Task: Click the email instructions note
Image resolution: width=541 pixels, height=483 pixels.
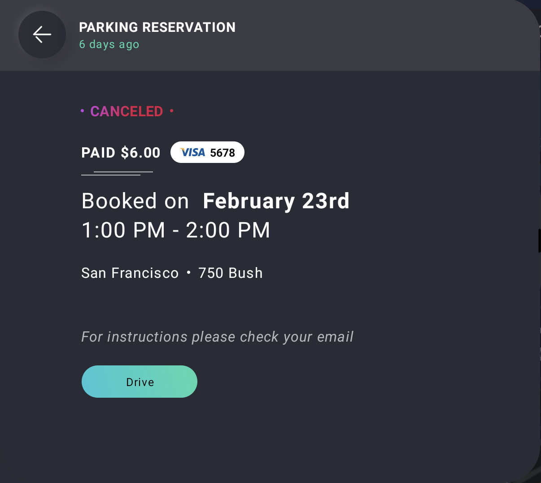Action: (x=217, y=337)
